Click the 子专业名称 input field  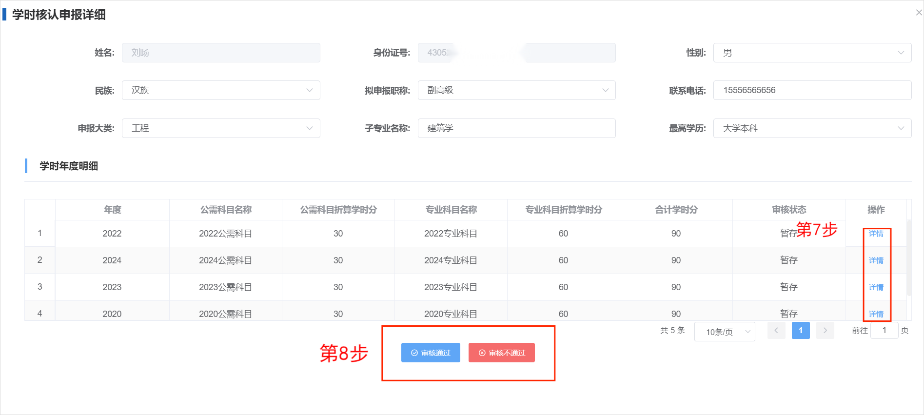coord(516,128)
